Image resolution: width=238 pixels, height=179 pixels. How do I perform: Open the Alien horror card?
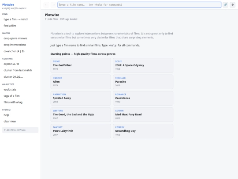[81, 82]
